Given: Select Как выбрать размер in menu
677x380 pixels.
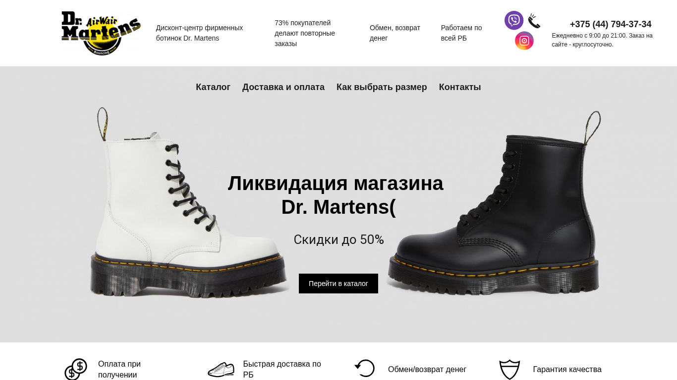Looking at the screenshot, I should pyautogui.click(x=382, y=87).
